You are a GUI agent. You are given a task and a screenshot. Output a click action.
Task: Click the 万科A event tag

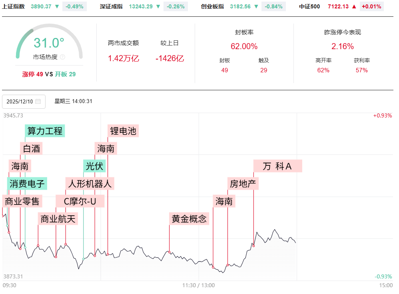277,166
